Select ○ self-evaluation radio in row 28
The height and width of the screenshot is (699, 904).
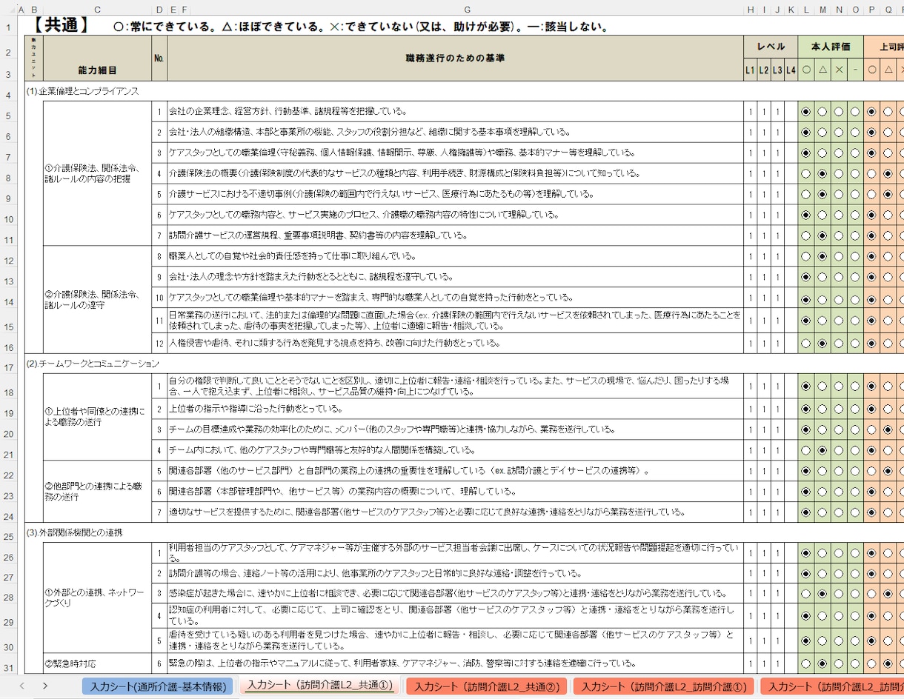805,594
